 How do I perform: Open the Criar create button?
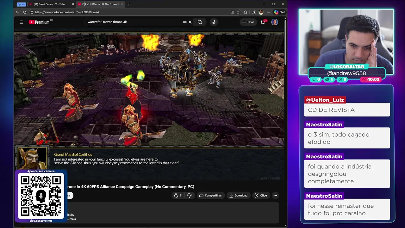(x=248, y=22)
